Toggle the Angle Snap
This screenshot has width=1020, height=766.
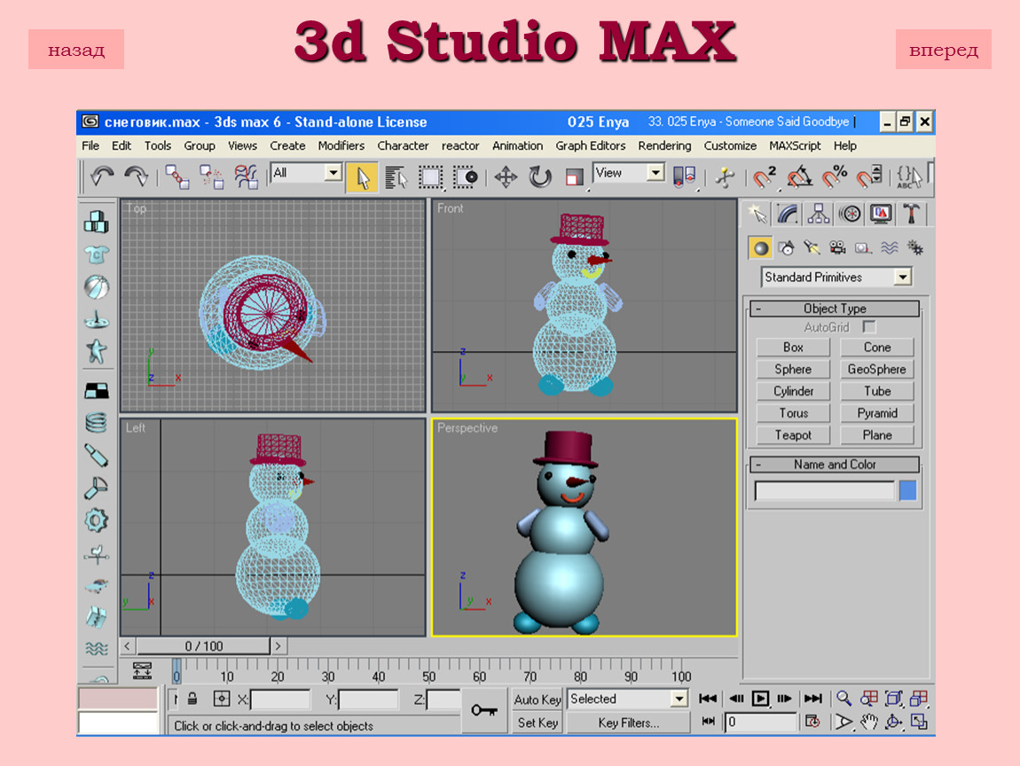(x=799, y=176)
